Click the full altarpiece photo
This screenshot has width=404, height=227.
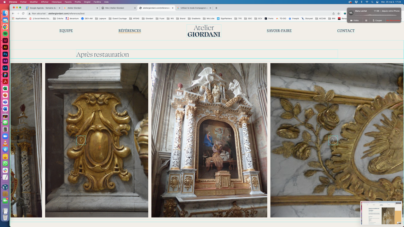[x=209, y=140]
